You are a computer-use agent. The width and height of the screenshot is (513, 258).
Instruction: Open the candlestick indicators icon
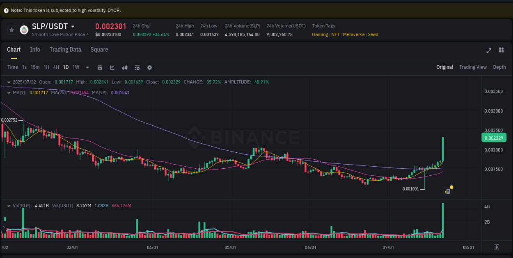pos(125,67)
